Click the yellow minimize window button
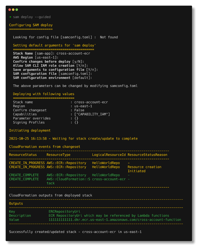This screenshot has height=249, width=200. click(13, 10)
